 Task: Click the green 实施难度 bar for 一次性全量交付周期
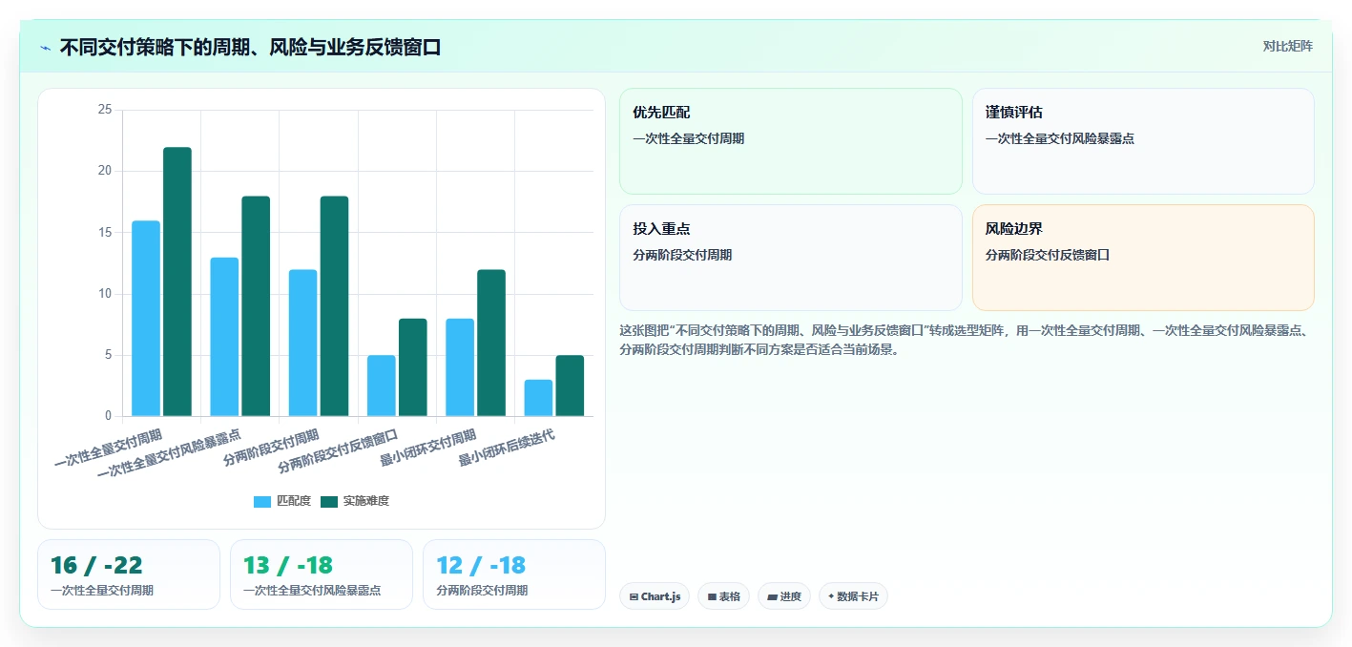[177, 282]
